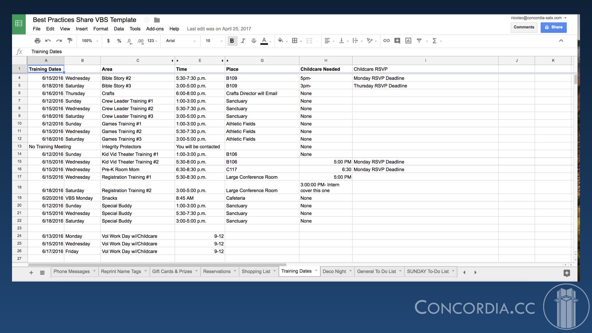Click the Redo arrow icon

pyautogui.click(x=59, y=41)
